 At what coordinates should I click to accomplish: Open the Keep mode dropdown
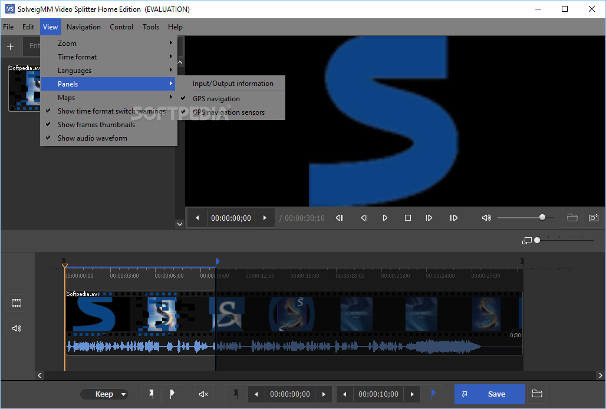[x=104, y=394]
